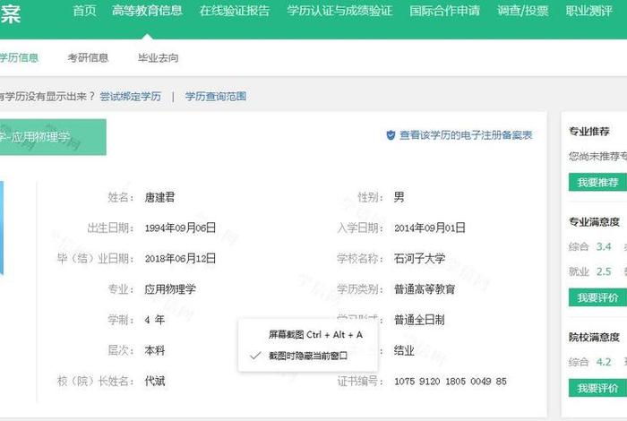Go to 学历认证与成绩验证 menu

pyautogui.click(x=339, y=11)
